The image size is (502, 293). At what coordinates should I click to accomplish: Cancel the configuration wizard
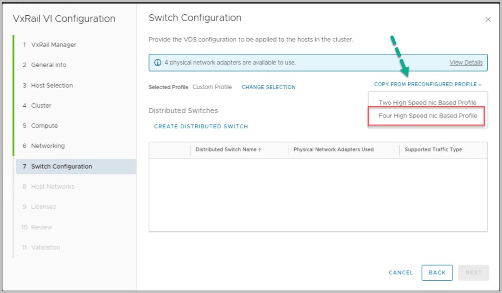click(x=401, y=273)
